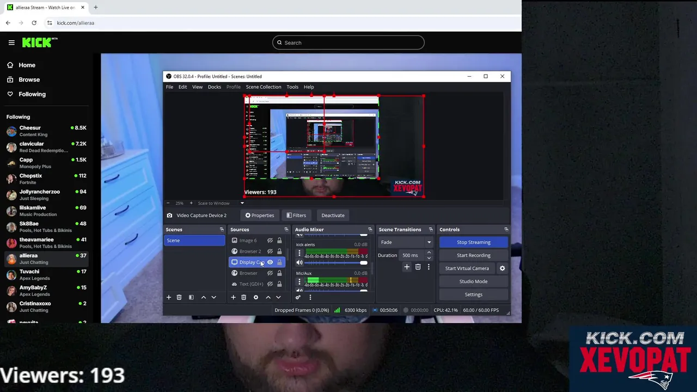Move the scene down

213,297
